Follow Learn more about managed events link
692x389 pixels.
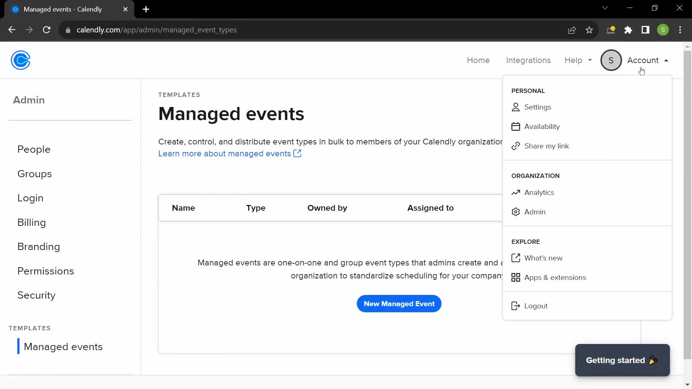225,153
